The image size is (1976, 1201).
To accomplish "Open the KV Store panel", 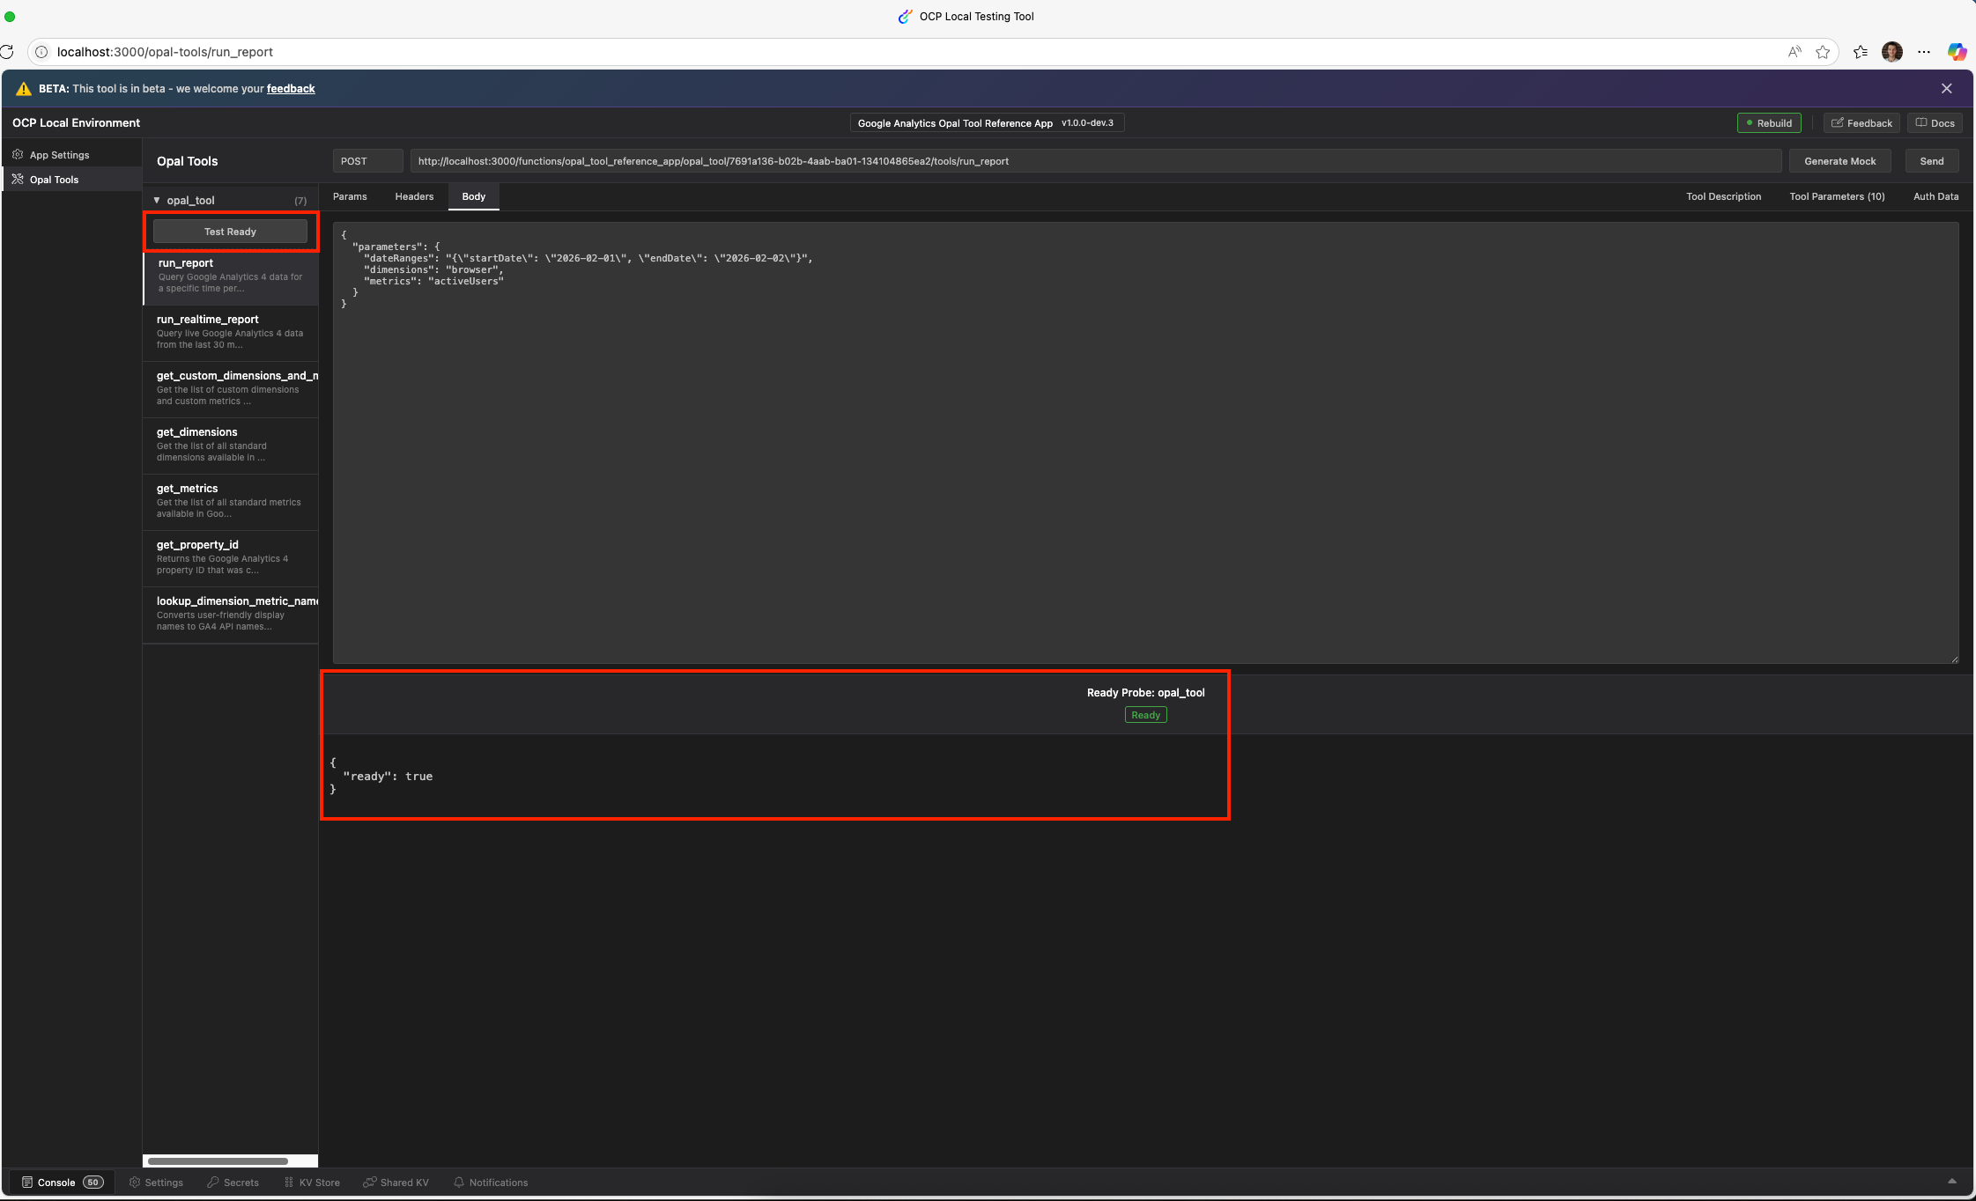I will click(x=312, y=1183).
